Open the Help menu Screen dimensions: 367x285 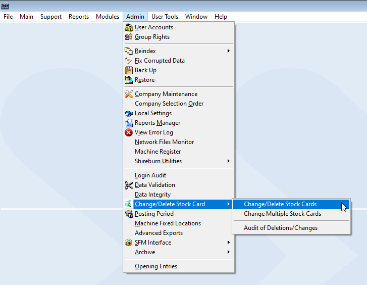221,17
